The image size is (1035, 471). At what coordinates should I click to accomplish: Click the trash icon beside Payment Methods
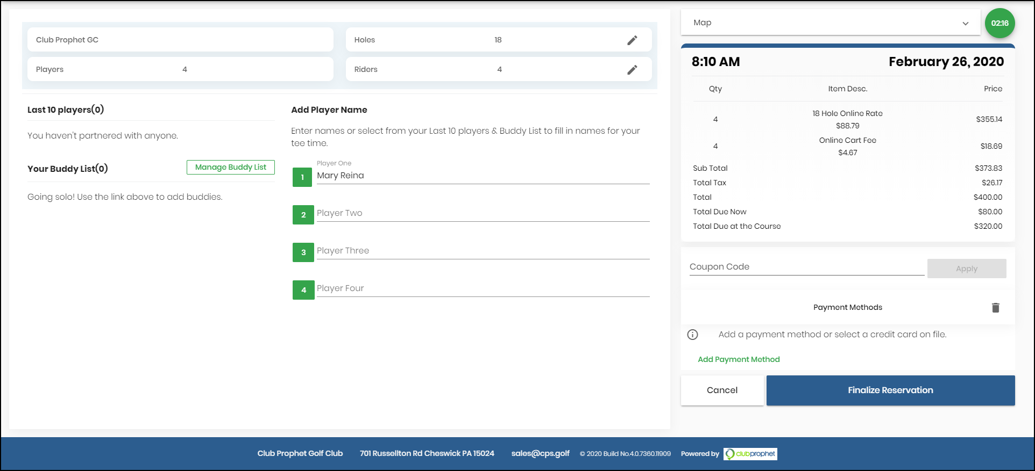995,308
